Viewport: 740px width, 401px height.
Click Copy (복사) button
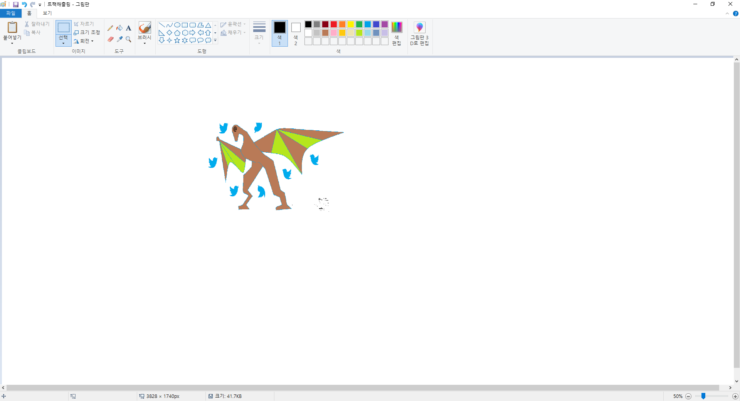[x=32, y=33]
